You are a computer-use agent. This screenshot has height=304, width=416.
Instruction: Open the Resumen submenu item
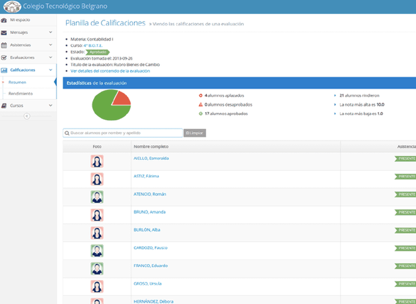coord(17,82)
